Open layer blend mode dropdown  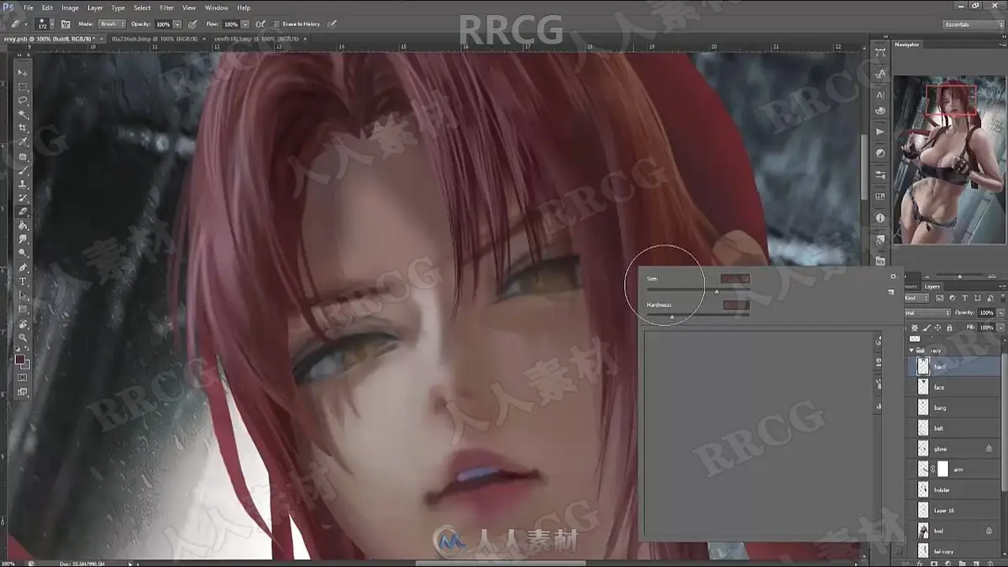[927, 312]
